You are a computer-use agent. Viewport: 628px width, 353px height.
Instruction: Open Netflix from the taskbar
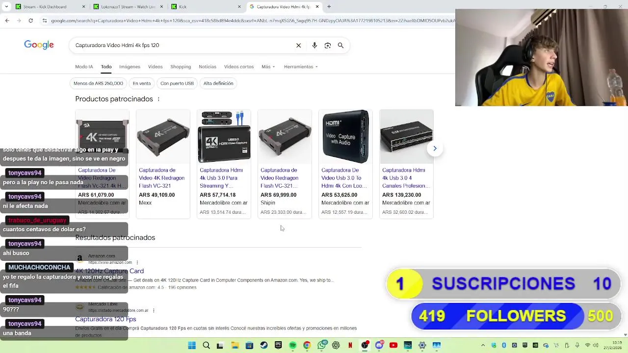point(350,345)
